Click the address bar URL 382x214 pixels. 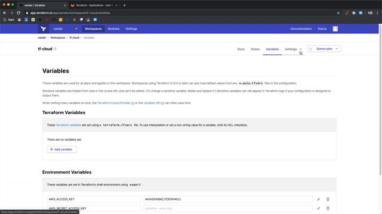click(x=70, y=13)
